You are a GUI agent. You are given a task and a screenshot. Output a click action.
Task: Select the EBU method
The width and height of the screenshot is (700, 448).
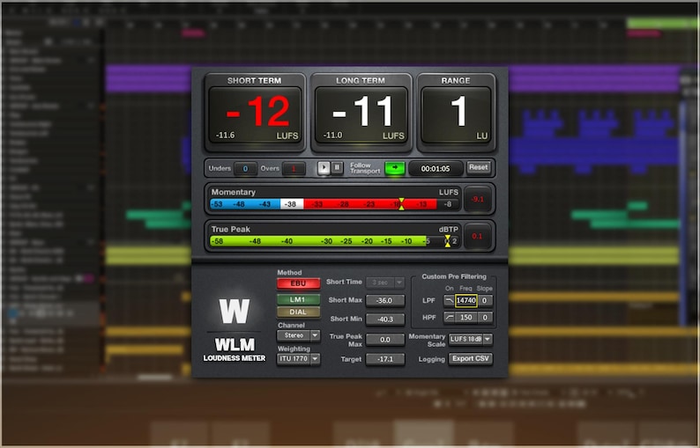(298, 283)
